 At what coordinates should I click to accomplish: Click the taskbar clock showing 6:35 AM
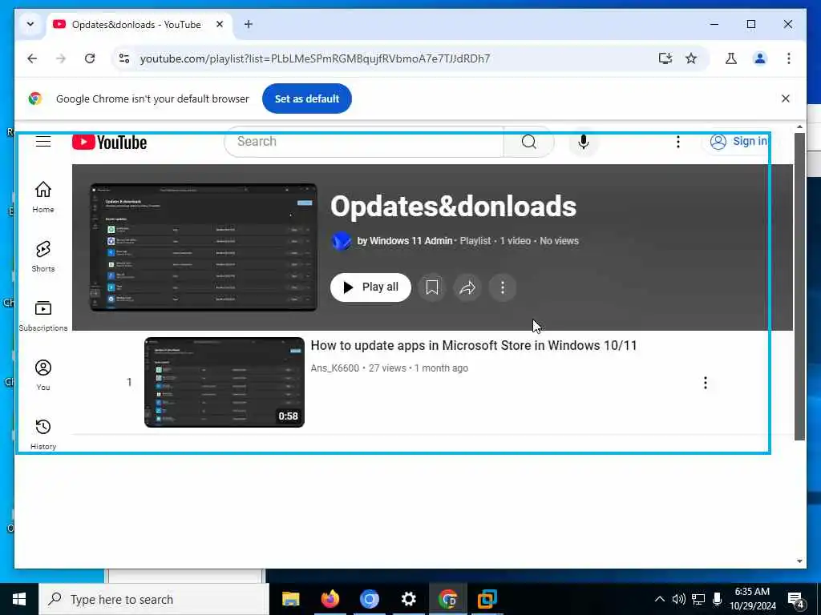tap(752, 599)
